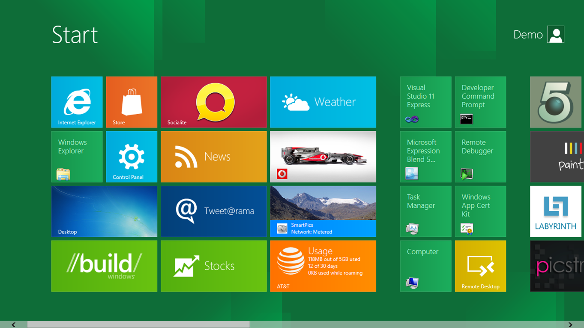
Task: Click the Demo user account picture
Action: pos(556,35)
